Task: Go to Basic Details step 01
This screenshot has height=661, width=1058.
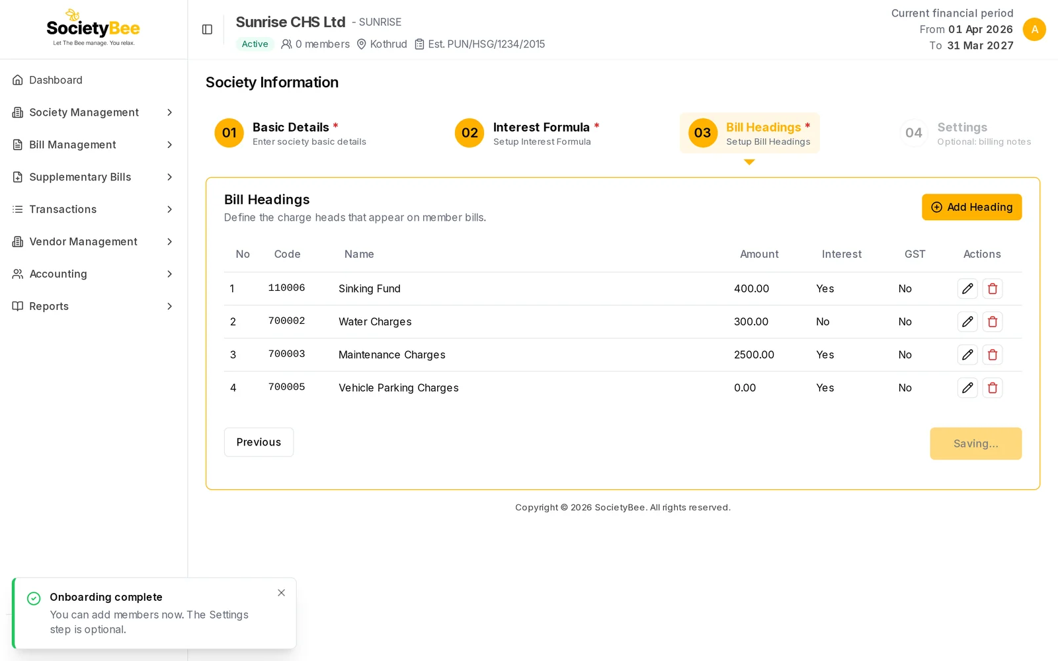Action: pos(291,133)
